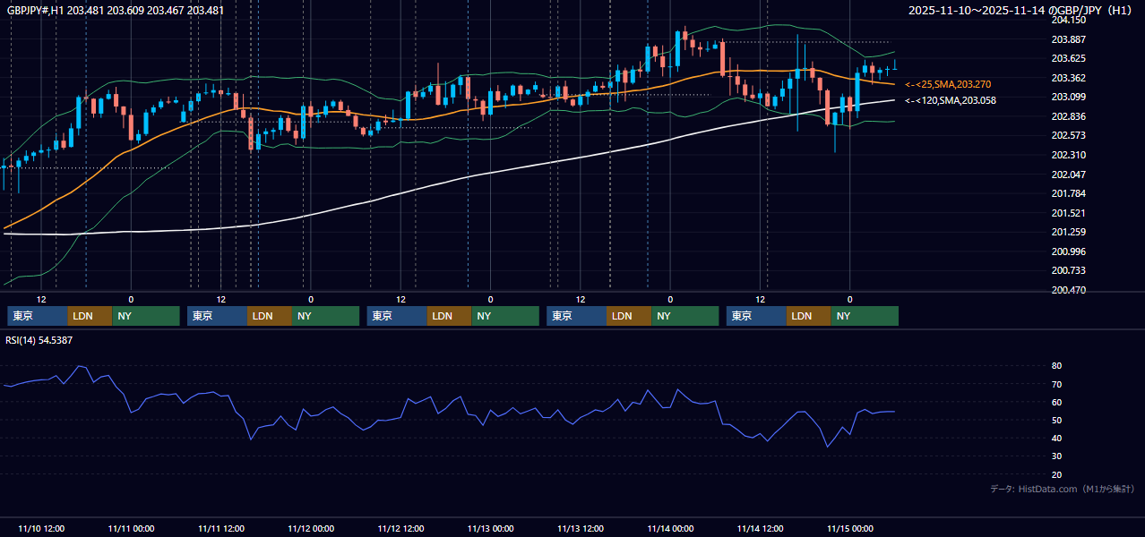Click the 11/15 00:00 date label
The height and width of the screenshot is (537, 1145).
(850, 528)
